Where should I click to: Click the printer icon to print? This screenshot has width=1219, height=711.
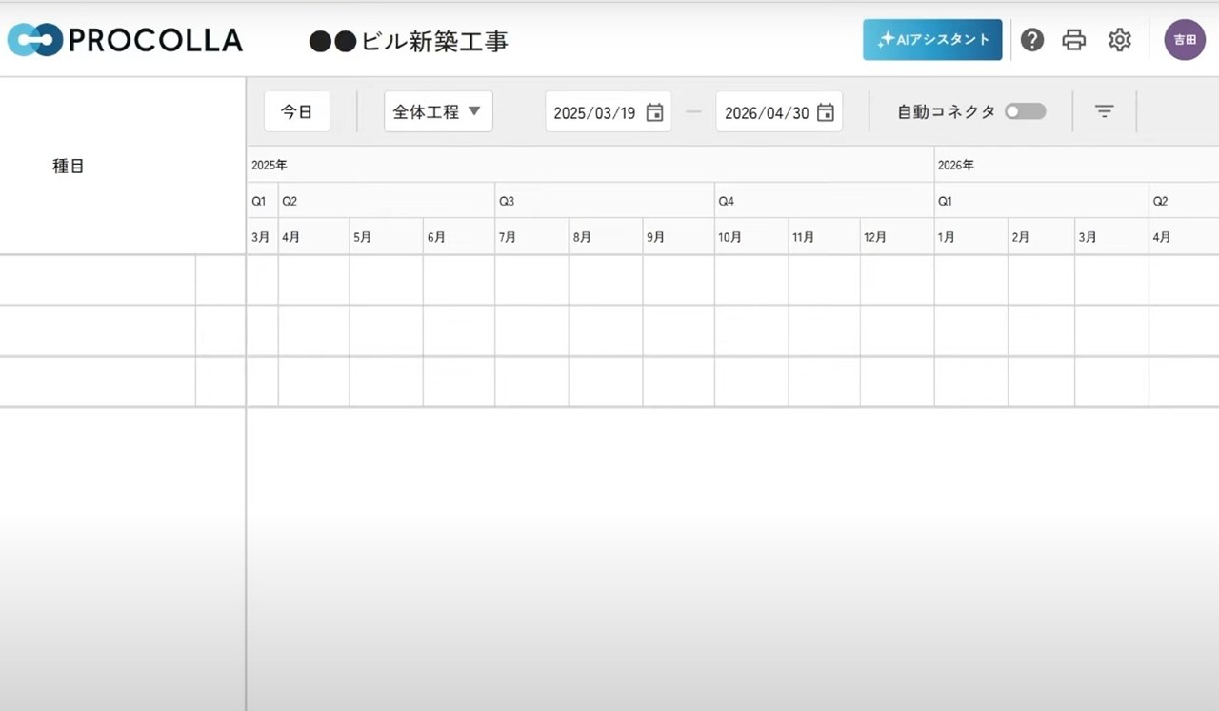(1074, 40)
